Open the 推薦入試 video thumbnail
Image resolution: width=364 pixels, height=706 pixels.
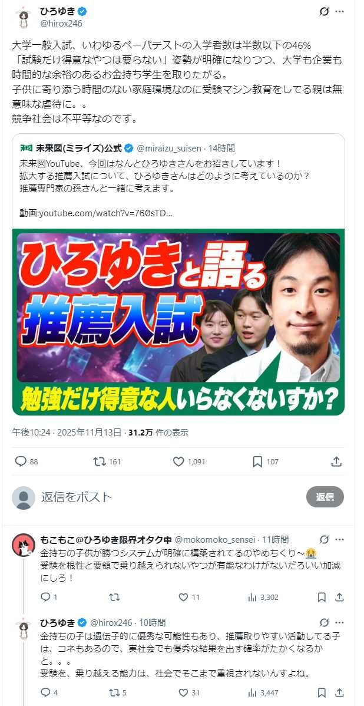coord(178,322)
